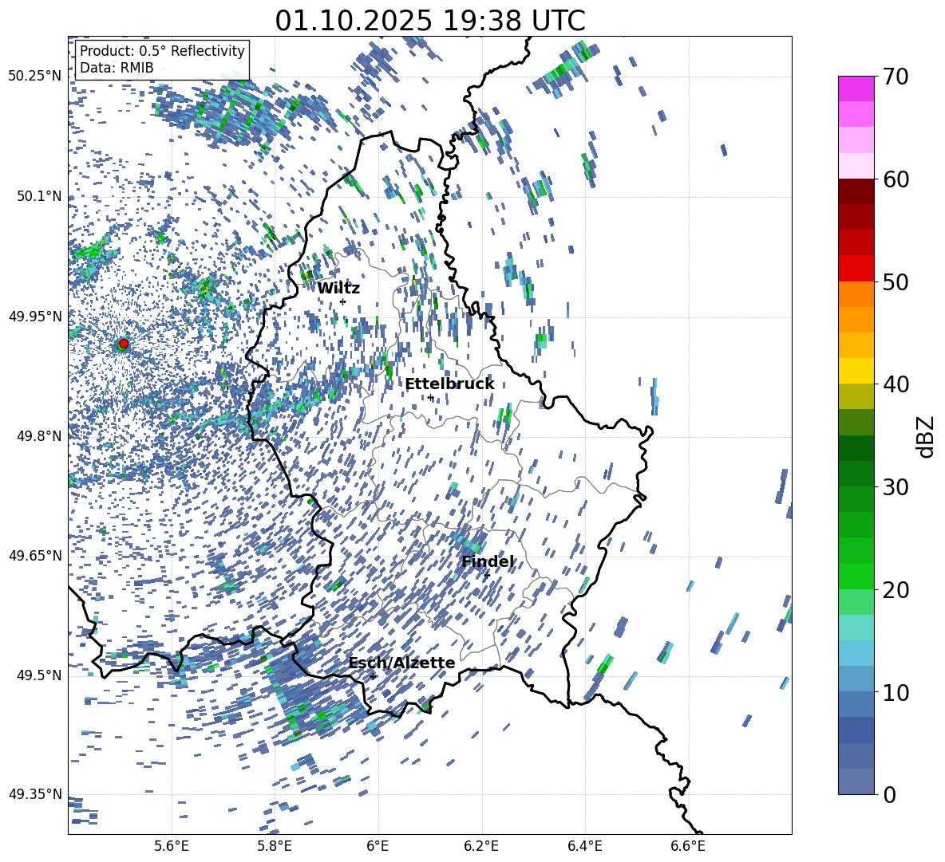The height and width of the screenshot is (862, 945).
Task: Click the red radar site marker
Action: click(x=124, y=343)
